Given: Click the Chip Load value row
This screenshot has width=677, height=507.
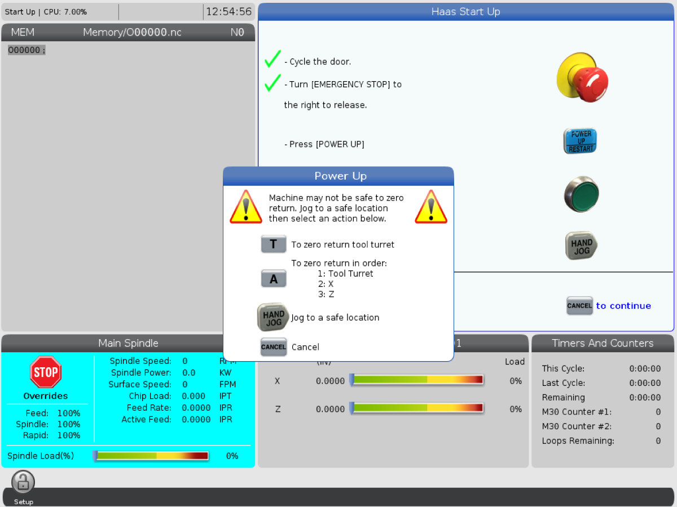Looking at the screenshot, I should (x=180, y=397).
